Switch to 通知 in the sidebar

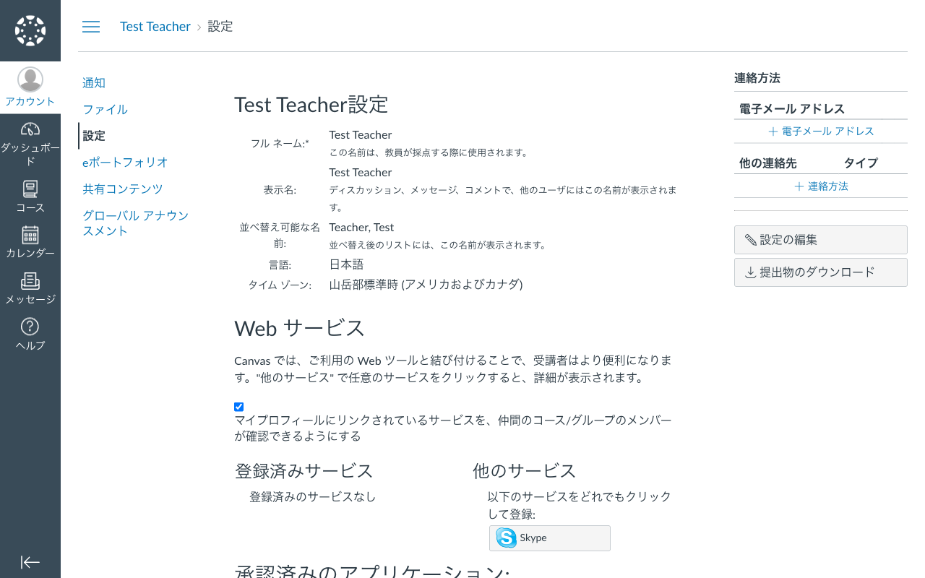point(93,82)
